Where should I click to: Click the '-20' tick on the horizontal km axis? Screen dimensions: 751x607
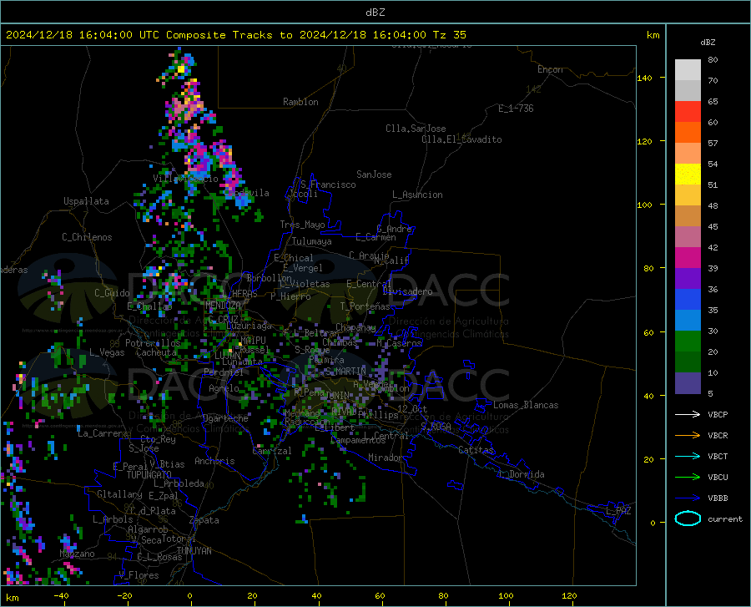point(124,595)
